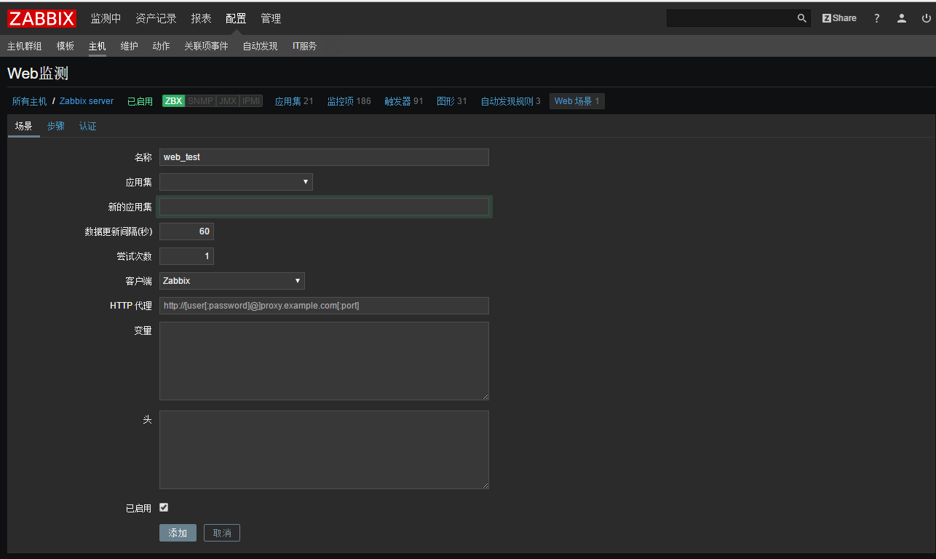Click the 头 textarea resize handle
Screen dimensions: 936x559
click(485, 485)
